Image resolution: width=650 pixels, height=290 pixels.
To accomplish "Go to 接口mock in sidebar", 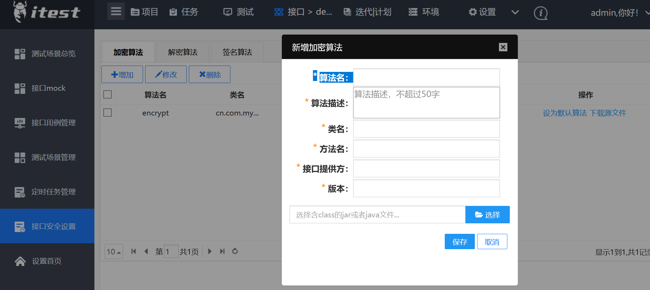I will (47, 88).
